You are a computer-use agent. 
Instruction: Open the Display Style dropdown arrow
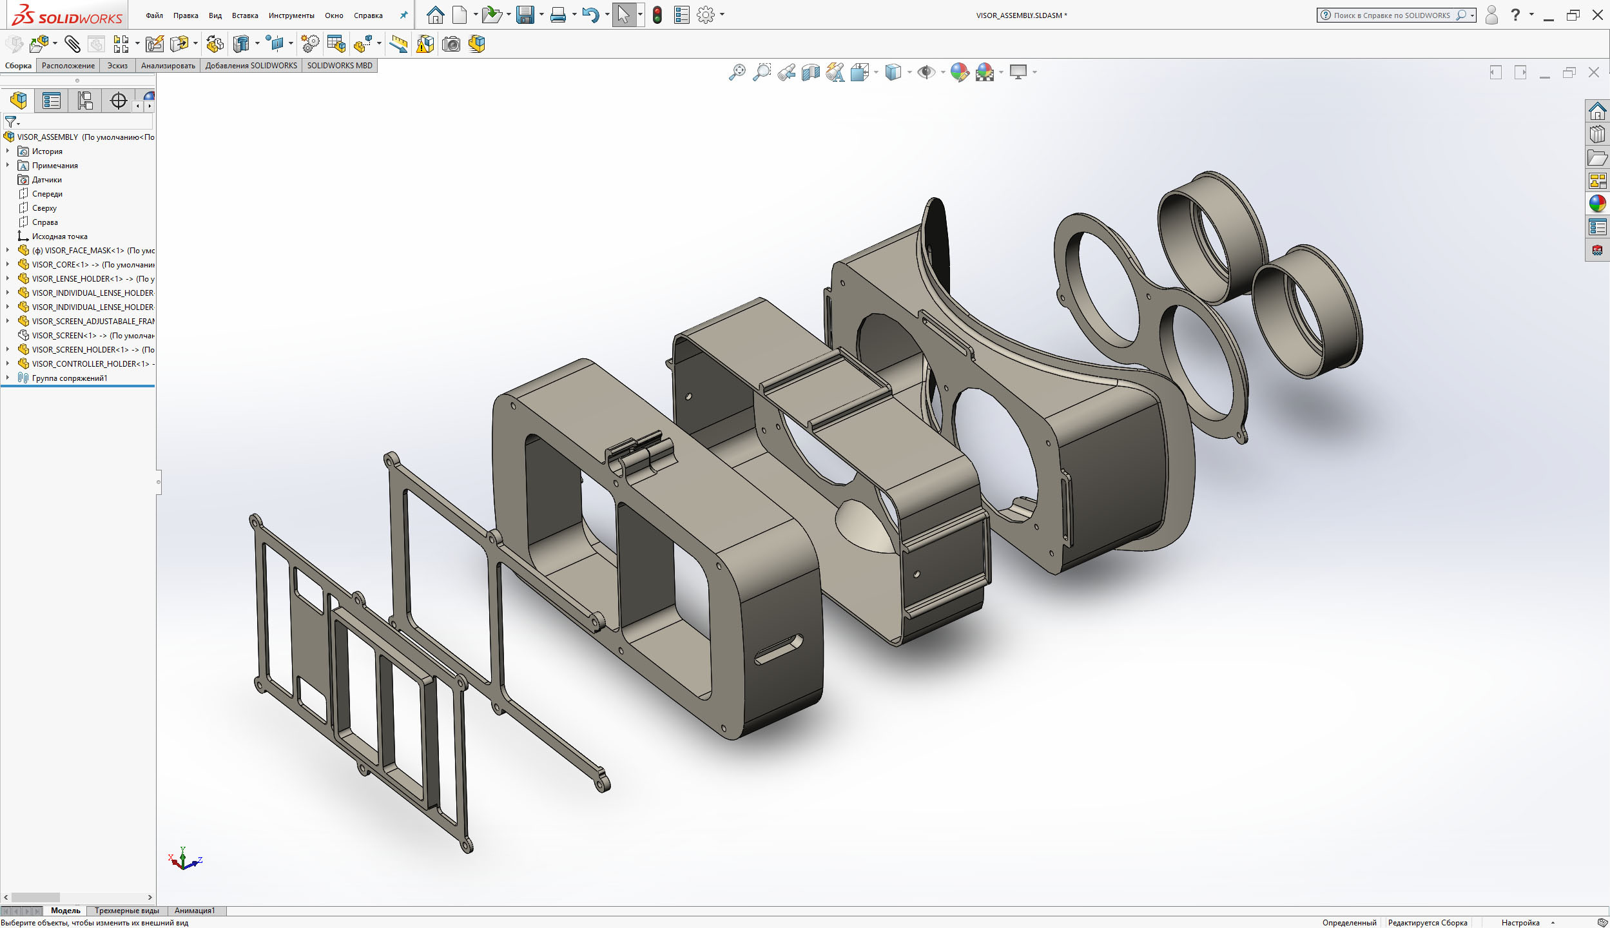click(909, 72)
